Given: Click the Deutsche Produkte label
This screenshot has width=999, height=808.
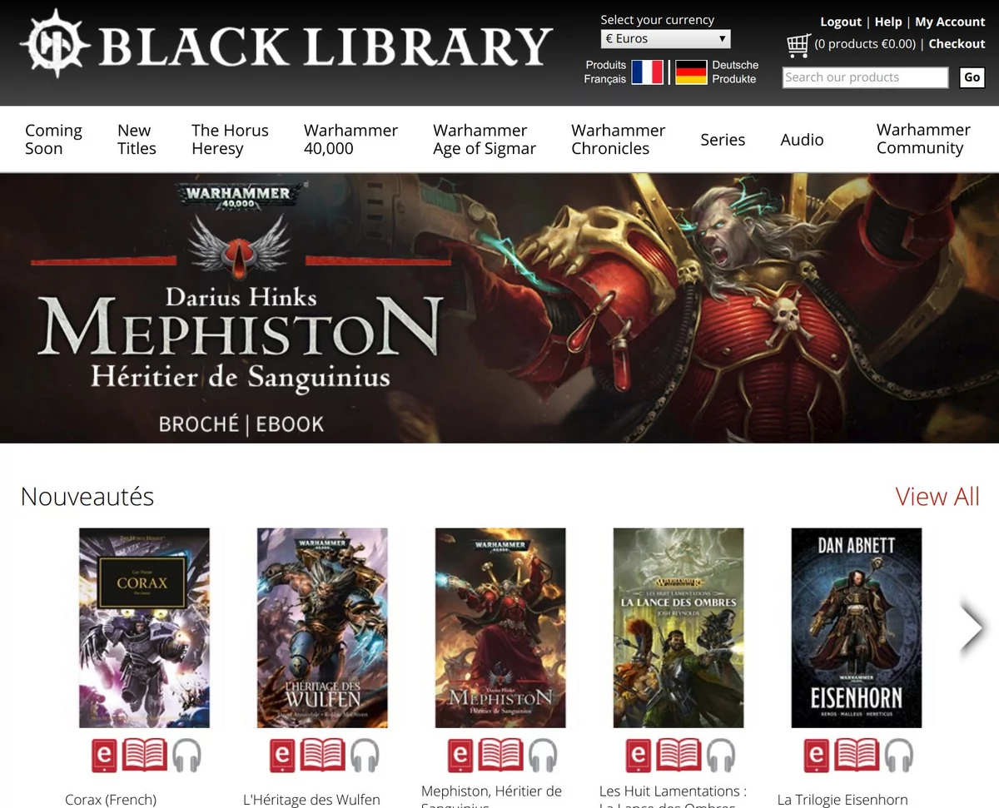Looking at the screenshot, I should (x=735, y=72).
